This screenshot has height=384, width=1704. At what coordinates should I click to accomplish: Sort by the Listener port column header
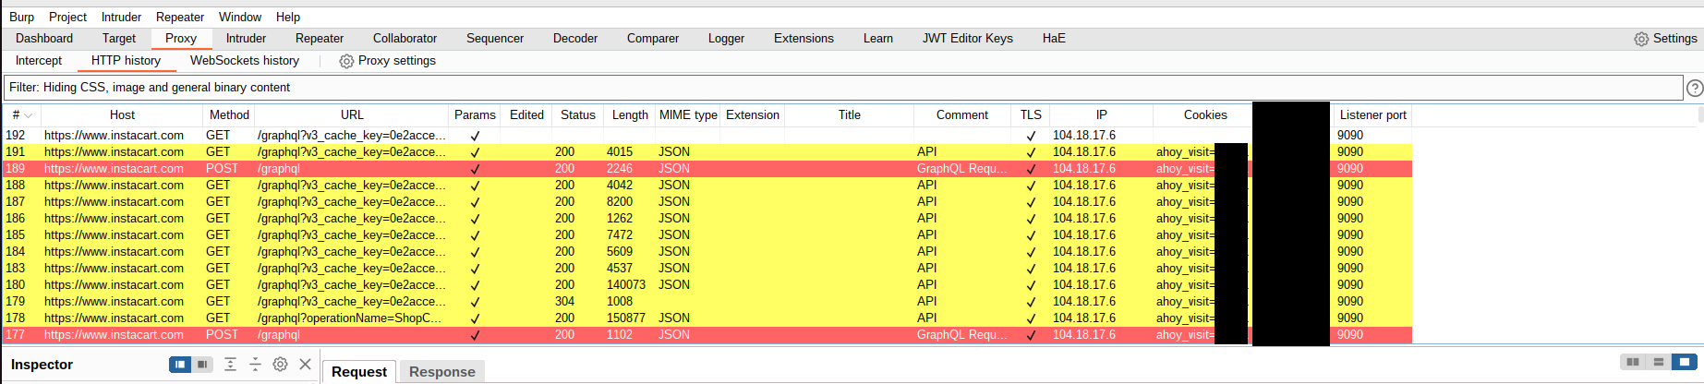[x=1373, y=115]
